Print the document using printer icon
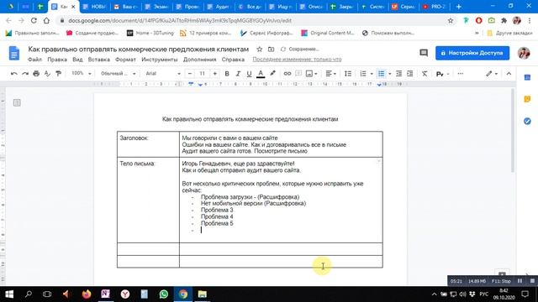This screenshot has height=302, width=538. 36,74
